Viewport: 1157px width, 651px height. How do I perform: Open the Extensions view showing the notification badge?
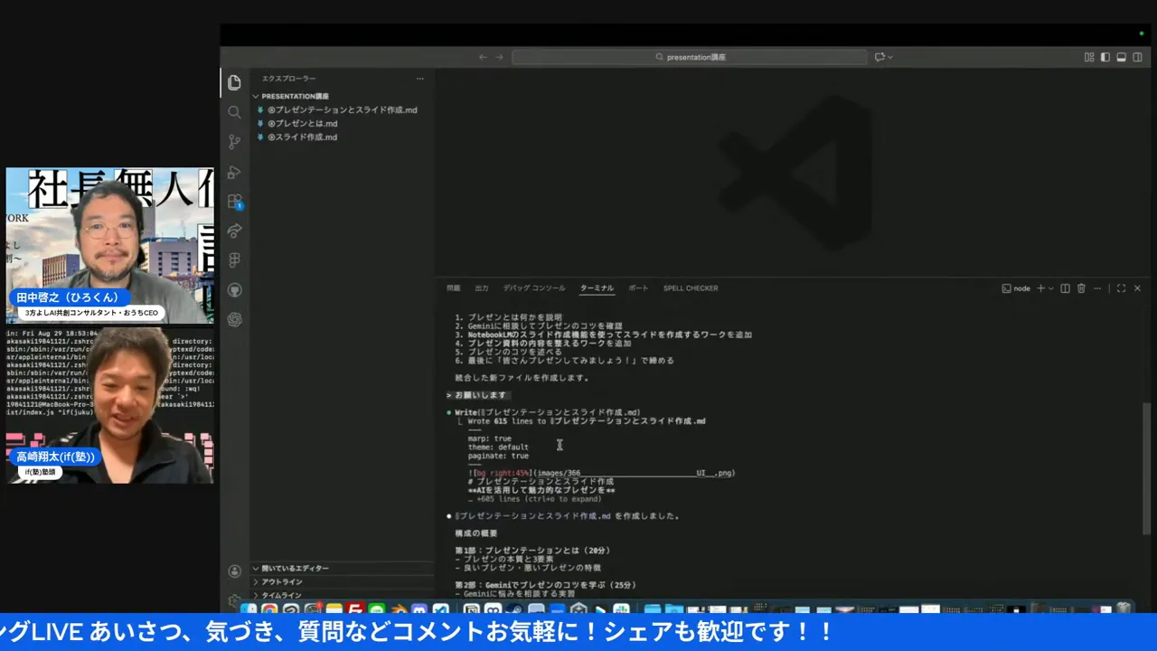coord(234,201)
